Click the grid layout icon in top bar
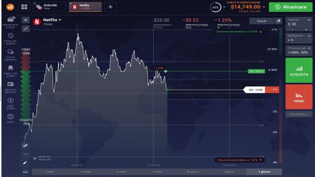The height and width of the screenshot is (177, 315). (x=24, y=7)
